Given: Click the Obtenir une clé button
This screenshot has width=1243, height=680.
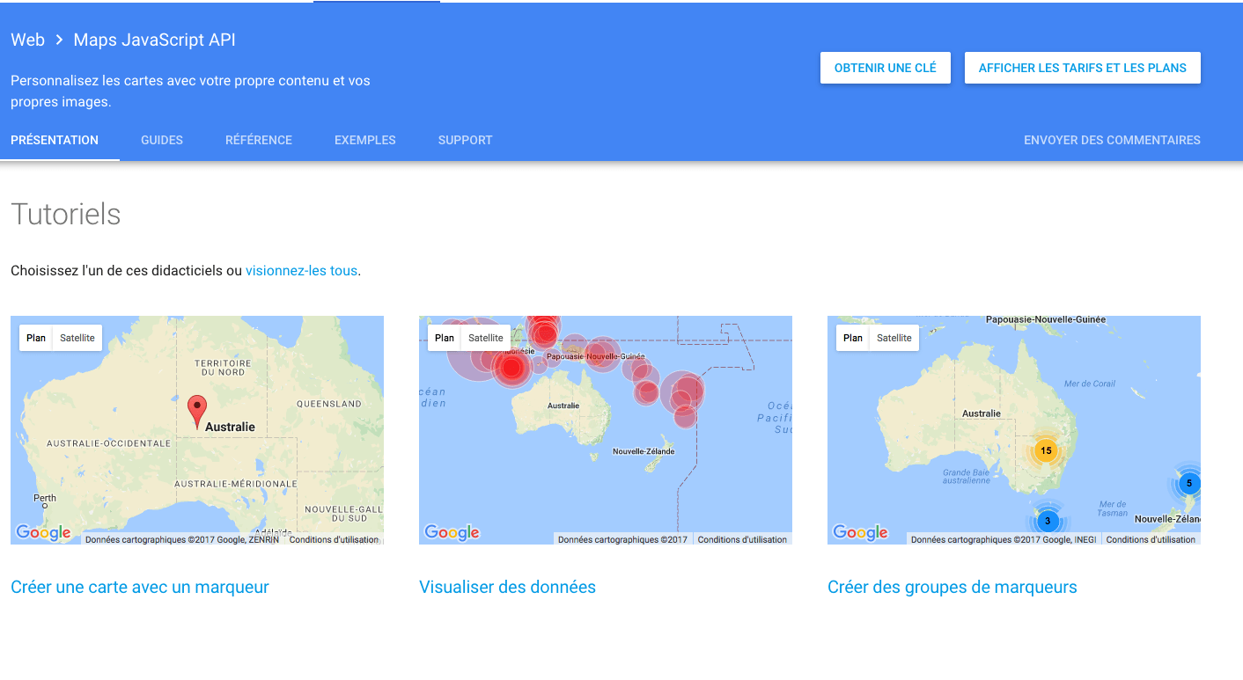Looking at the screenshot, I should [885, 68].
